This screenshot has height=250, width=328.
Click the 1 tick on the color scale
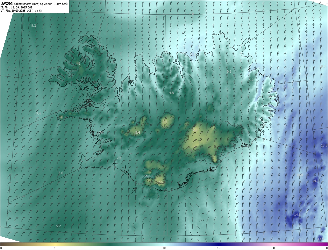click(x=55, y=248)
